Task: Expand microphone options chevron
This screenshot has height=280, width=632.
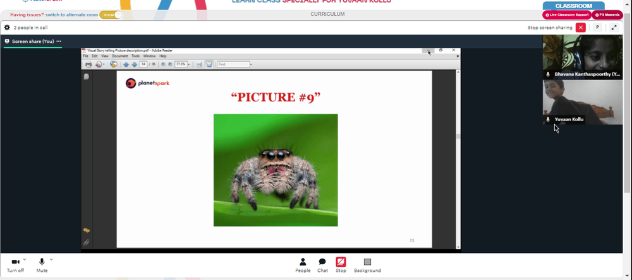Action: [51, 259]
